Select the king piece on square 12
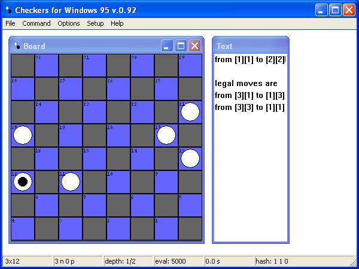Viewport: 359px width, 269px height. (x=23, y=182)
